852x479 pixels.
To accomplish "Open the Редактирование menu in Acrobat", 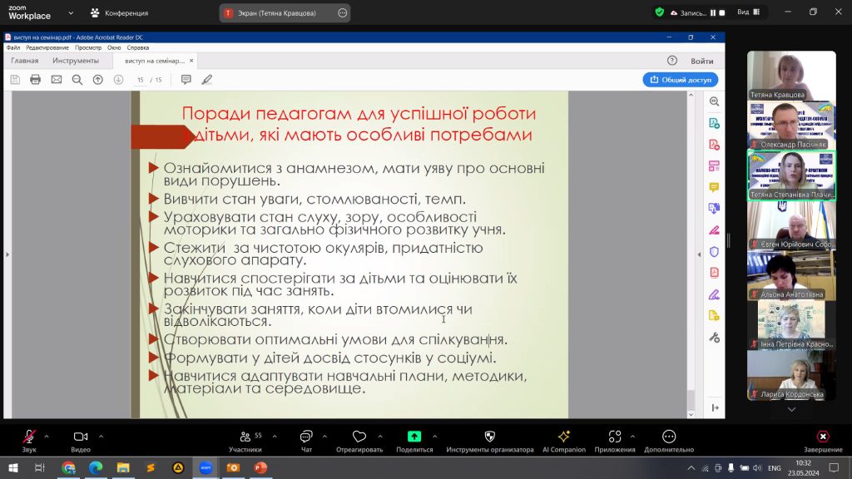I will coord(47,47).
